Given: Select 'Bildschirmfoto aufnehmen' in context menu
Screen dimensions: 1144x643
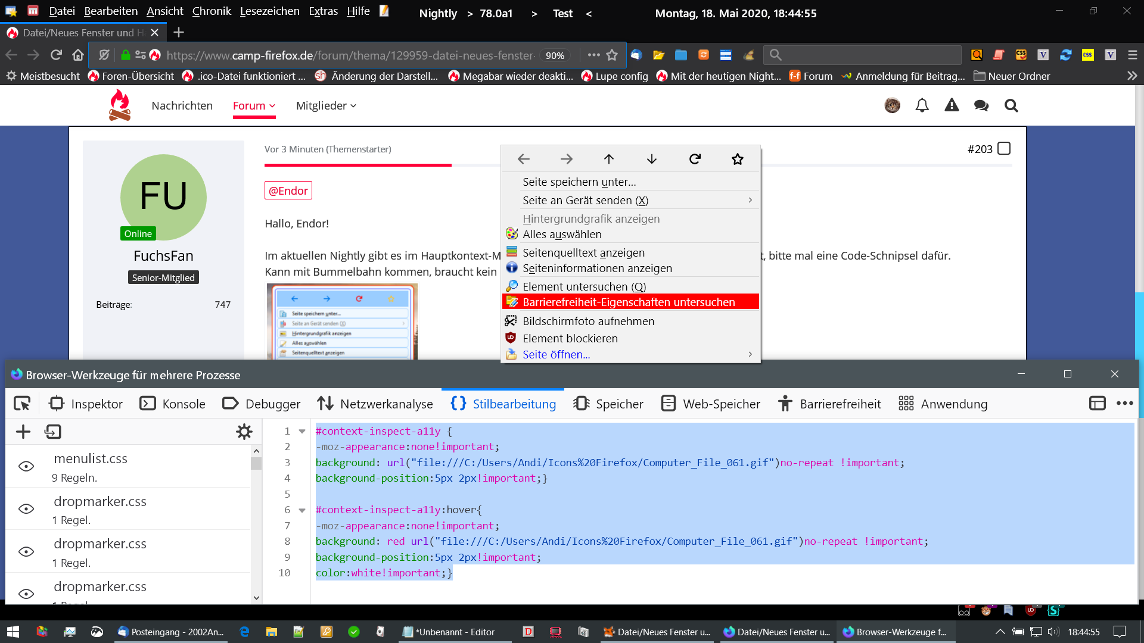Looking at the screenshot, I should [x=588, y=321].
